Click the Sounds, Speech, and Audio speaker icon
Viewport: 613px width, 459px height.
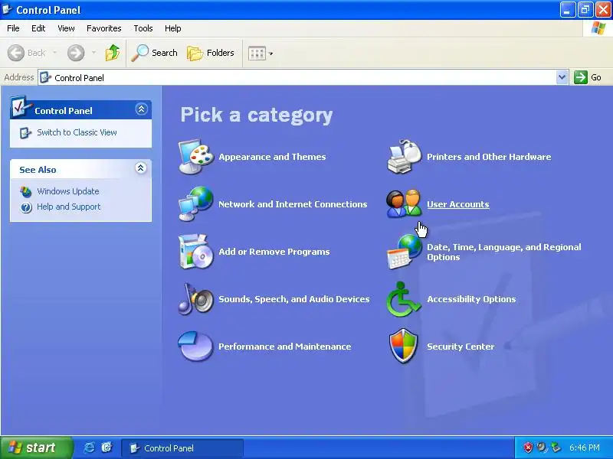tap(196, 299)
